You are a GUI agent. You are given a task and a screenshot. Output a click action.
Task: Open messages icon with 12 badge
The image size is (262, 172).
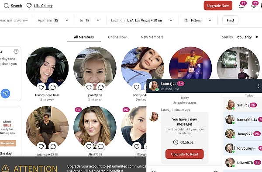click(242, 6)
